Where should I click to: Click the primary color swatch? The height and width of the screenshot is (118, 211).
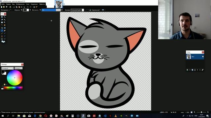click(3, 72)
